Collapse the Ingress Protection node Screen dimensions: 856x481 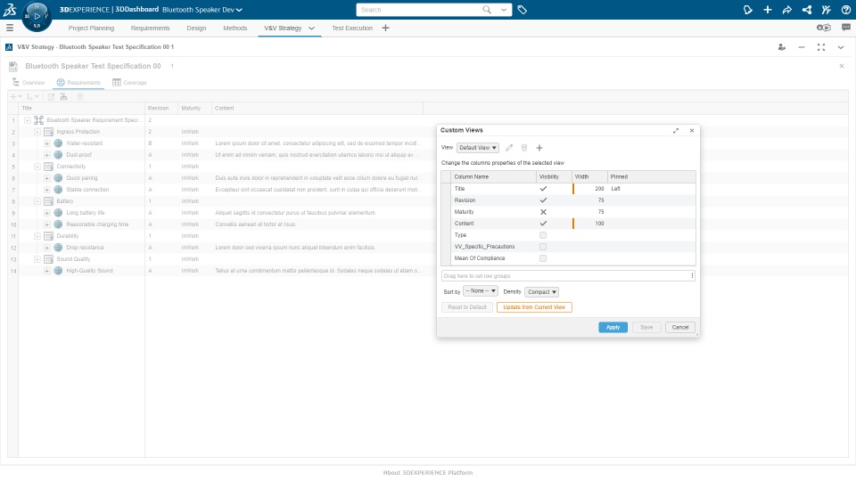click(x=37, y=132)
